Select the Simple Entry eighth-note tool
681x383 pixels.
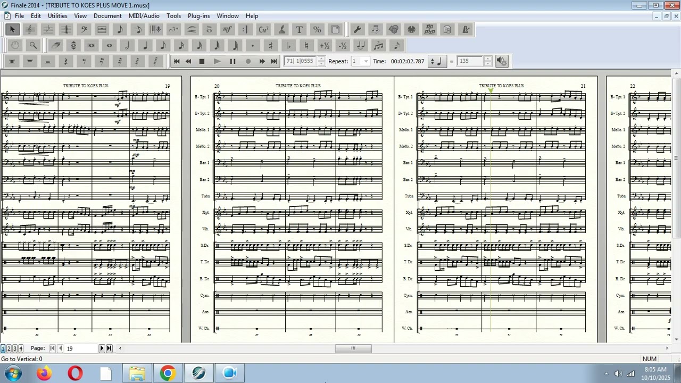(x=120, y=29)
